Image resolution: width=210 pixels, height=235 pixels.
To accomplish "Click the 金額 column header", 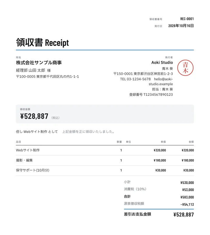I will (x=191, y=142).
